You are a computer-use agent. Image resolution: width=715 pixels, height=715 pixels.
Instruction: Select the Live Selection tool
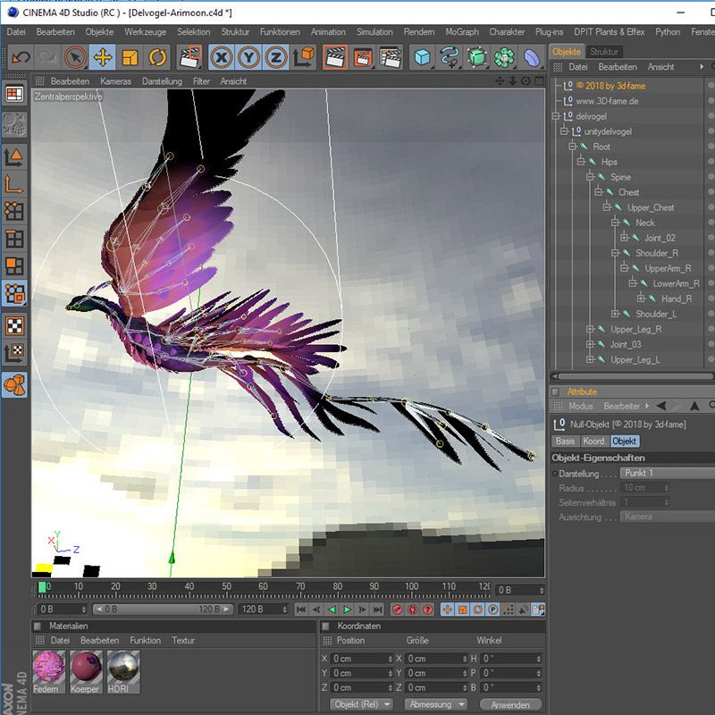[x=76, y=58]
